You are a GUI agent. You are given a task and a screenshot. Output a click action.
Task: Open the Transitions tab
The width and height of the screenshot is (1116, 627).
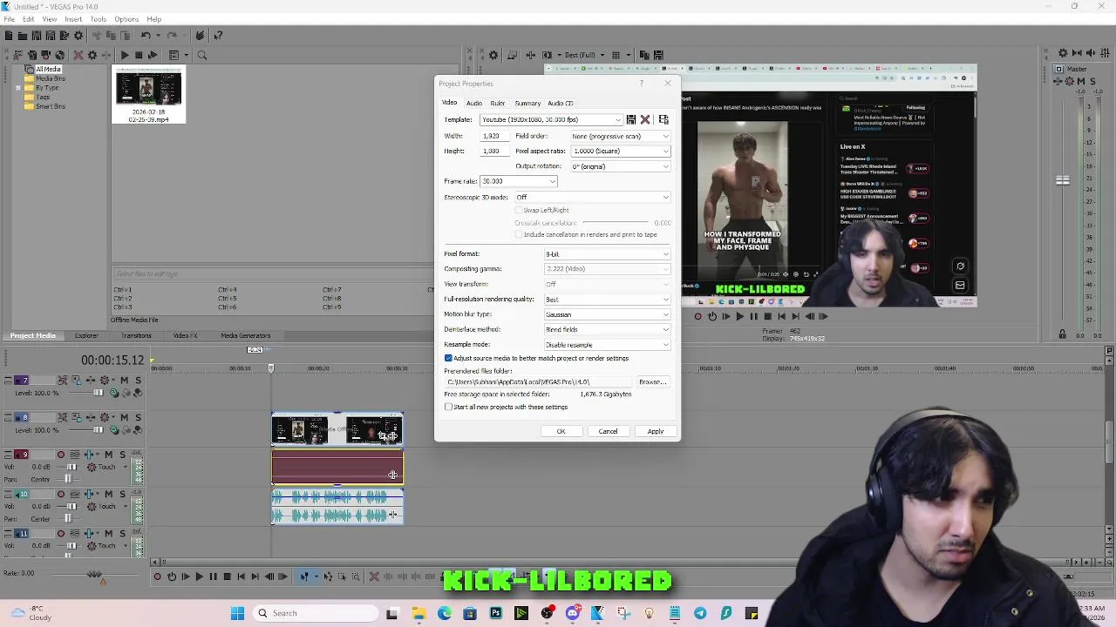(136, 335)
